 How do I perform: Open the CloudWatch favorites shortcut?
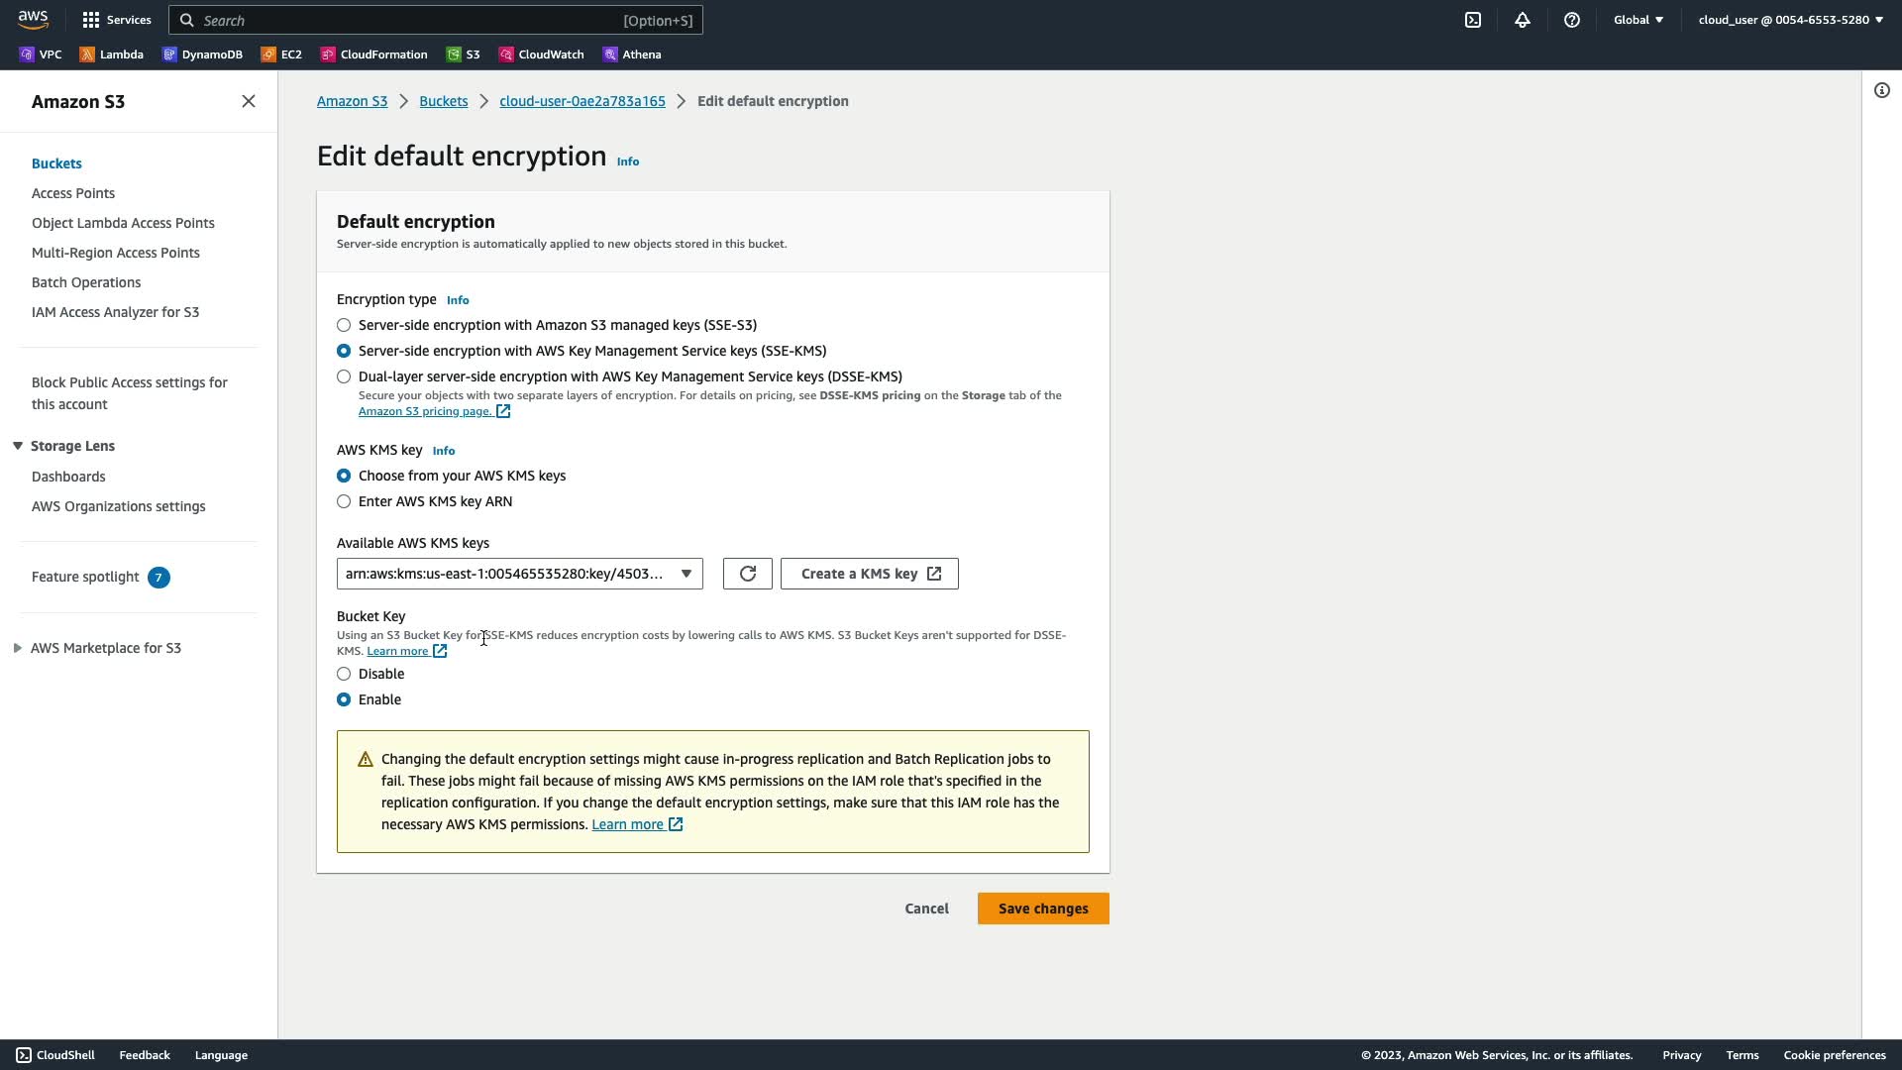pos(541,54)
